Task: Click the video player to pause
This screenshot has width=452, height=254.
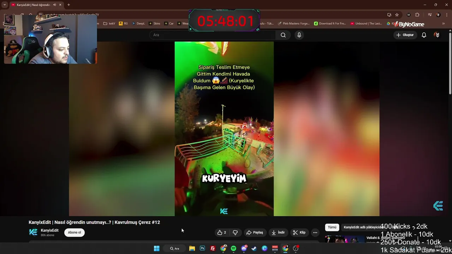Action: pos(224,129)
